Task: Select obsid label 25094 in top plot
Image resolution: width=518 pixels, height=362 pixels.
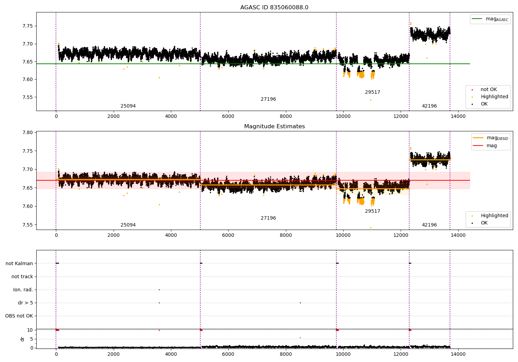Action: [x=128, y=106]
